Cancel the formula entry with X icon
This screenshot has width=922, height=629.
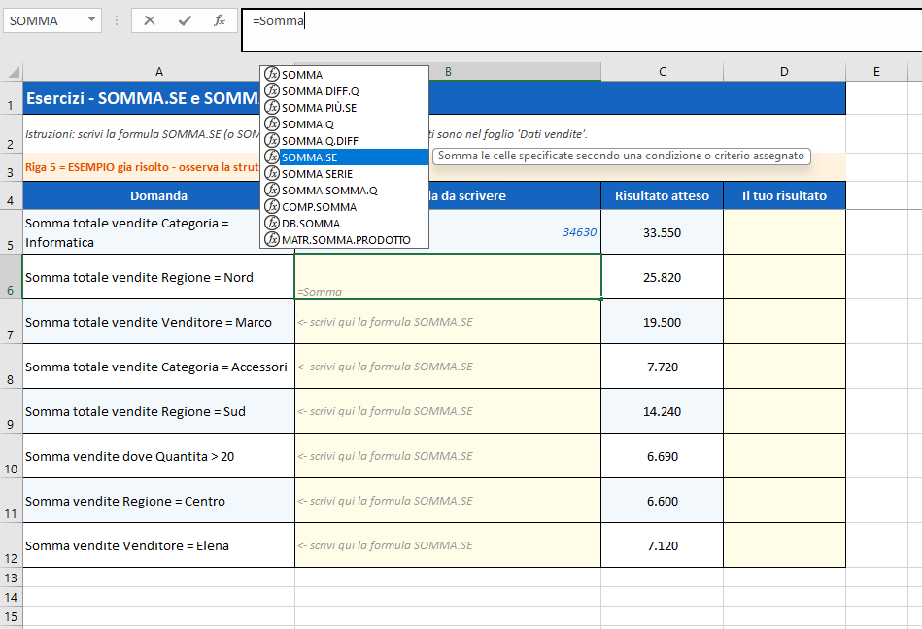point(150,21)
